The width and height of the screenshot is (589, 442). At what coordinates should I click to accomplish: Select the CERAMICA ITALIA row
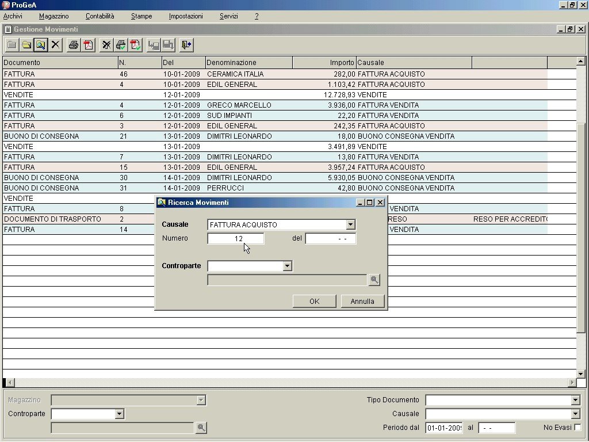pos(275,74)
